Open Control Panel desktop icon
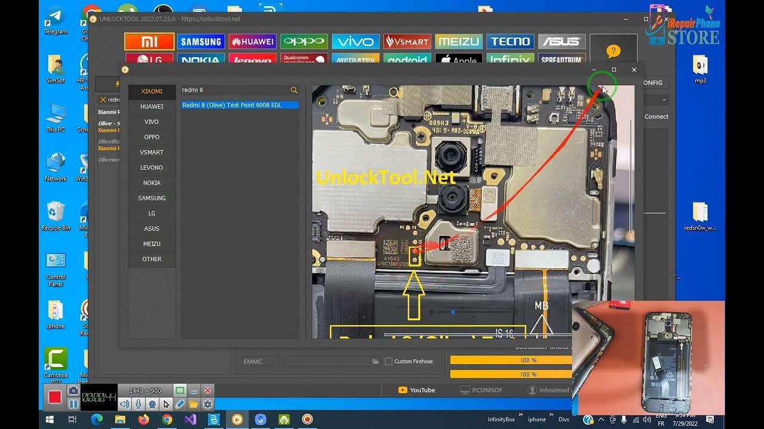The width and height of the screenshot is (764, 429). point(56,269)
